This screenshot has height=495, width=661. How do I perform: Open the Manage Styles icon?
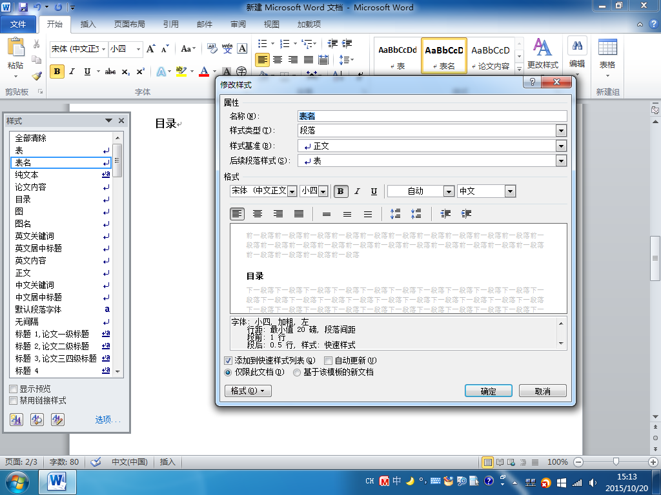(57, 419)
